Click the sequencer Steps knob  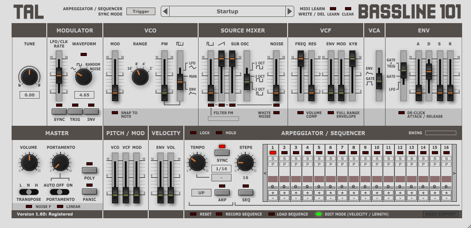click(x=245, y=163)
